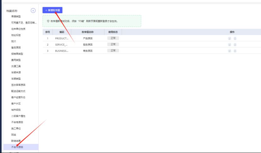Open the 交通工具 archive entry
The image size is (261, 153).
[x=16, y=66]
